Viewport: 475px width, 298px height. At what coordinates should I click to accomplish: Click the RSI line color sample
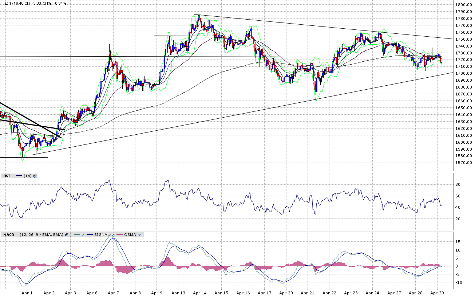19,176
